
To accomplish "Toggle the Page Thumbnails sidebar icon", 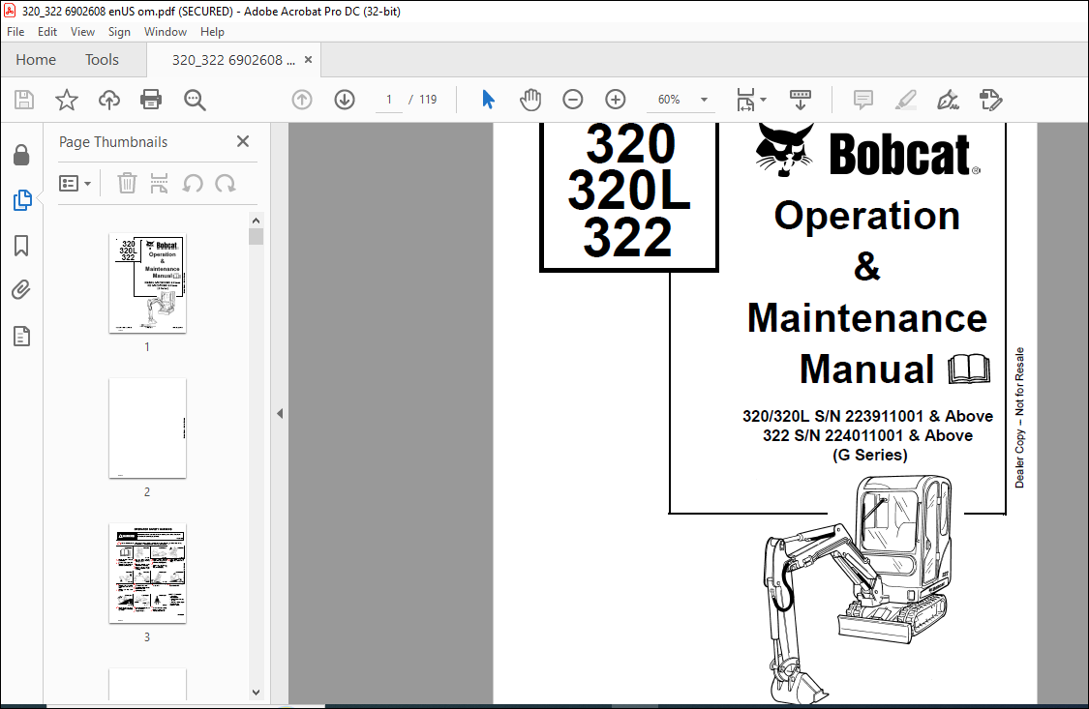I will (22, 200).
